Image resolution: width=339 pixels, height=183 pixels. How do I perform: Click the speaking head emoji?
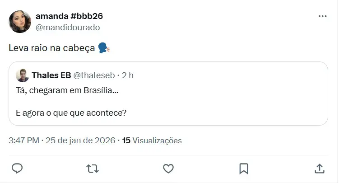pos(104,48)
